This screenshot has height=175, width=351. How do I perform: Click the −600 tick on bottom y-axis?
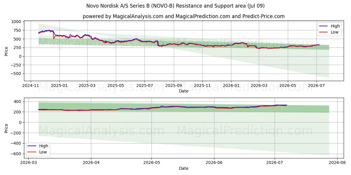(x=16, y=154)
